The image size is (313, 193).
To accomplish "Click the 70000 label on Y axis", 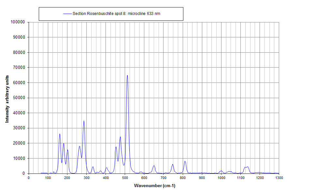I will pyautogui.click(x=19, y=68).
